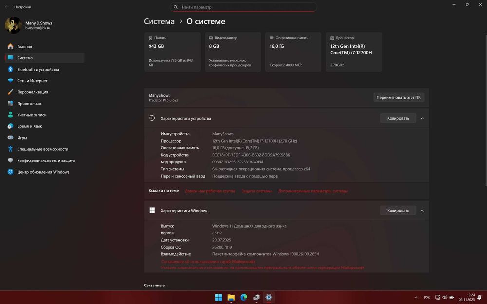Open Дополнительные параметры системы link
This screenshot has height=304, width=487.
(313, 191)
